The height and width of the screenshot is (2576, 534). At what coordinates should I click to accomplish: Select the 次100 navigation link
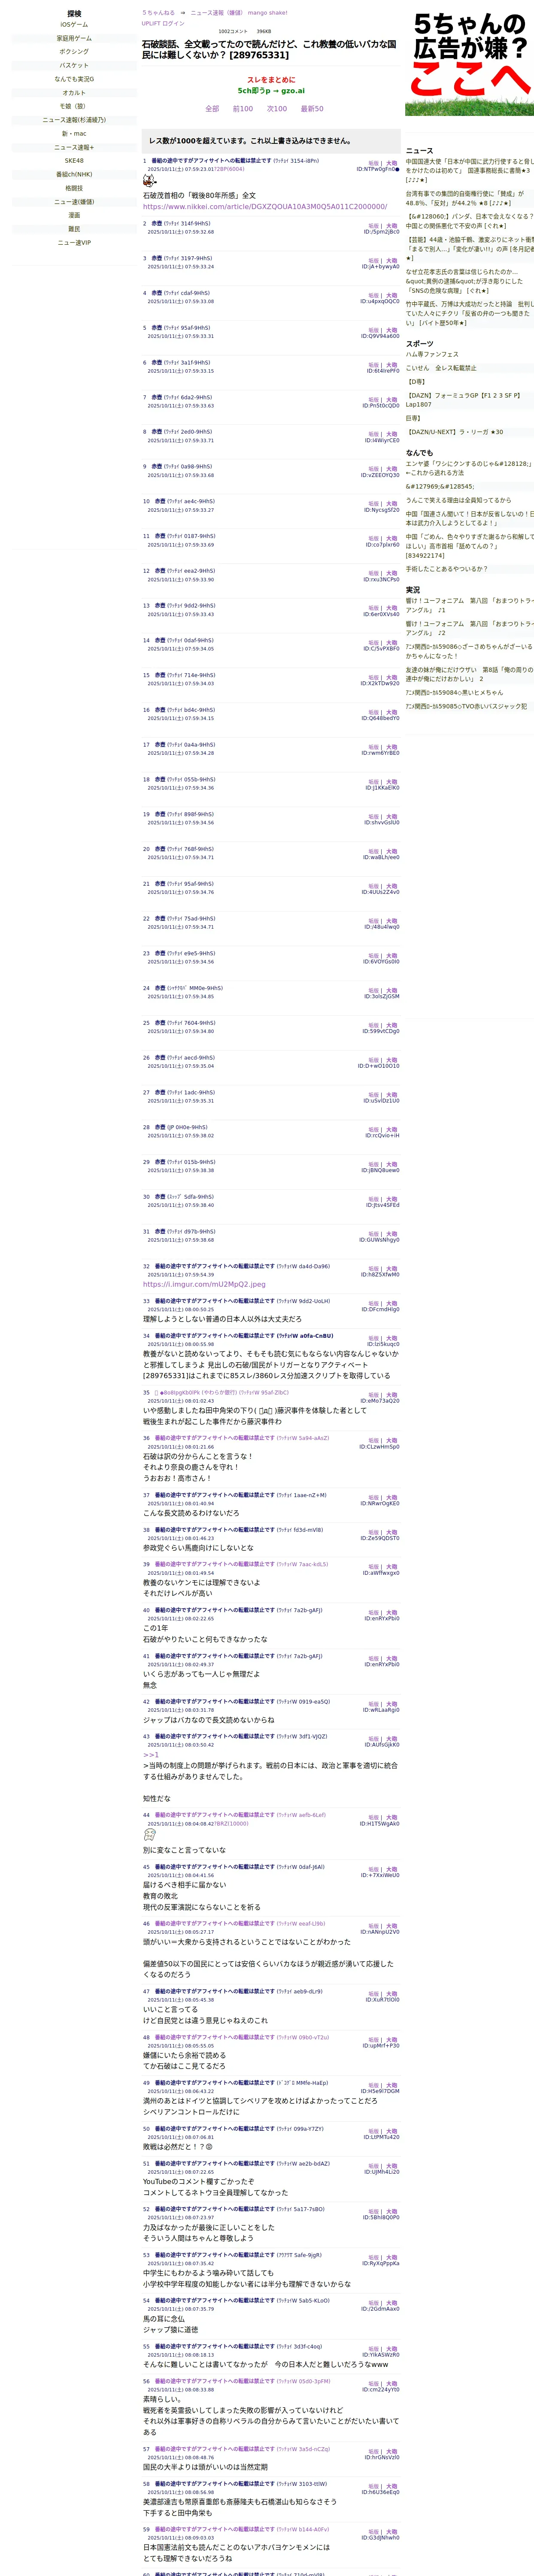(x=277, y=109)
